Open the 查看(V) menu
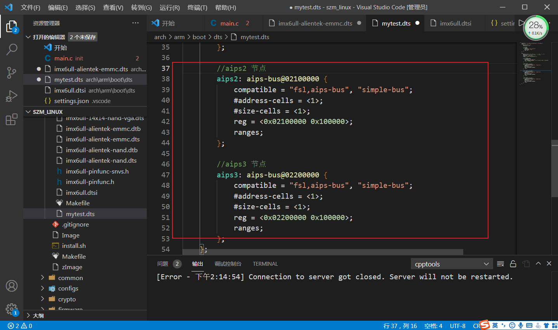The width and height of the screenshot is (558, 330). 113,7
